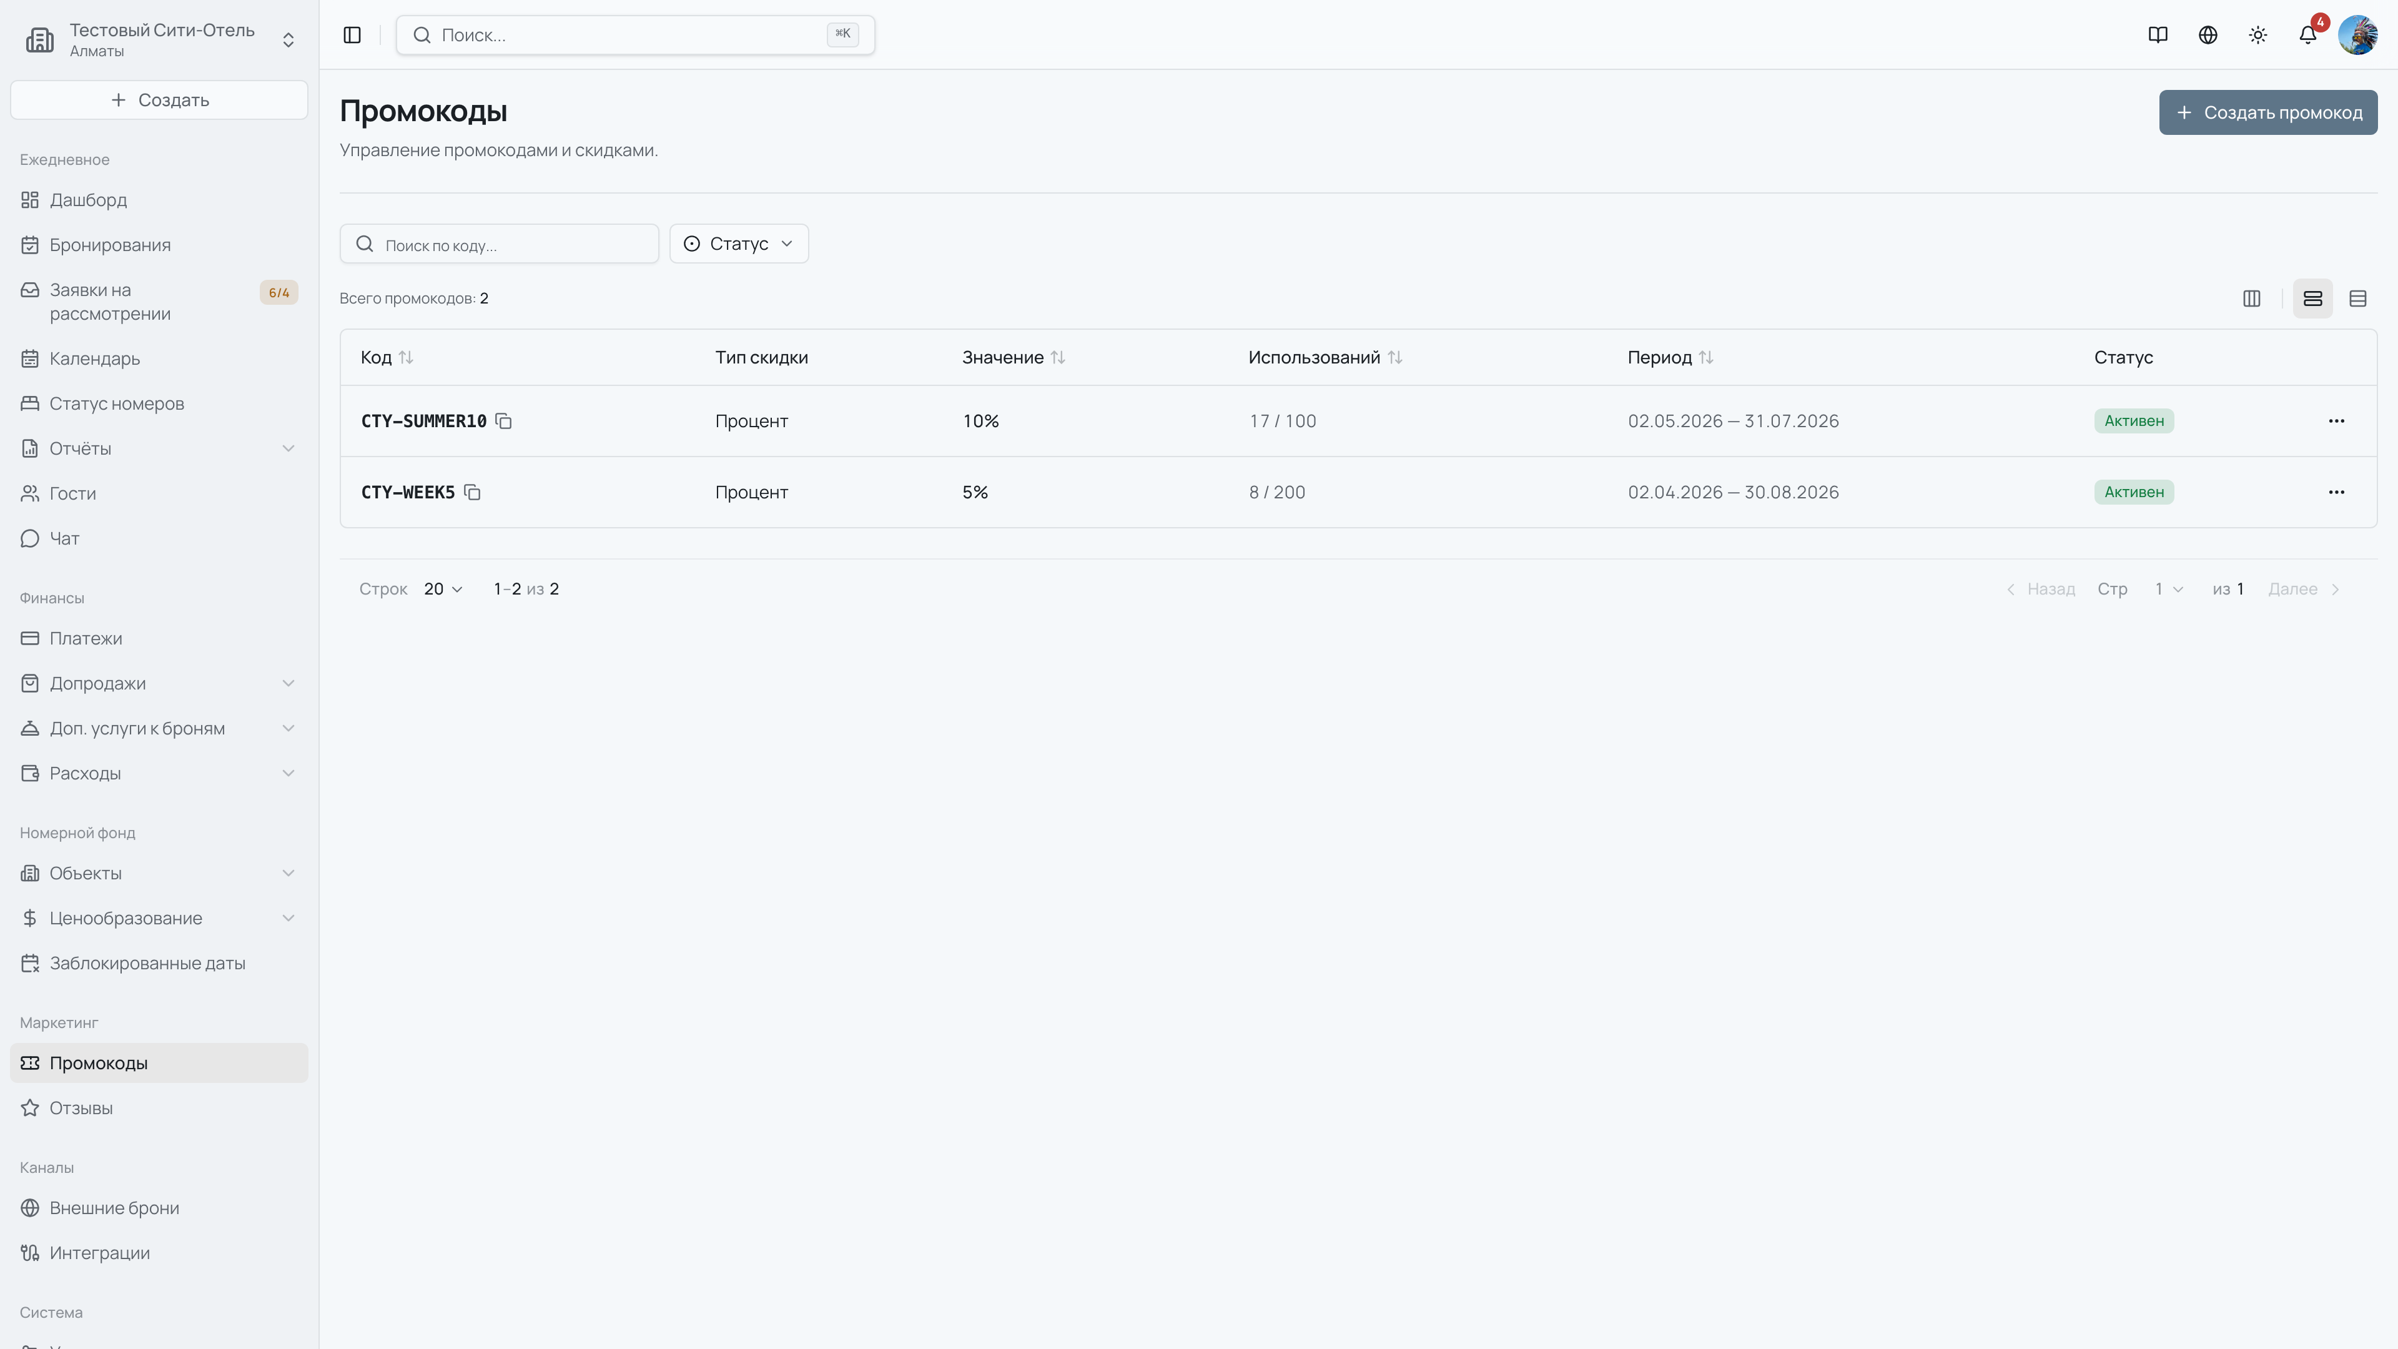Open Заявки на рассмотрении in sidebar
Image resolution: width=2398 pixels, height=1349 pixels.
click(159, 302)
